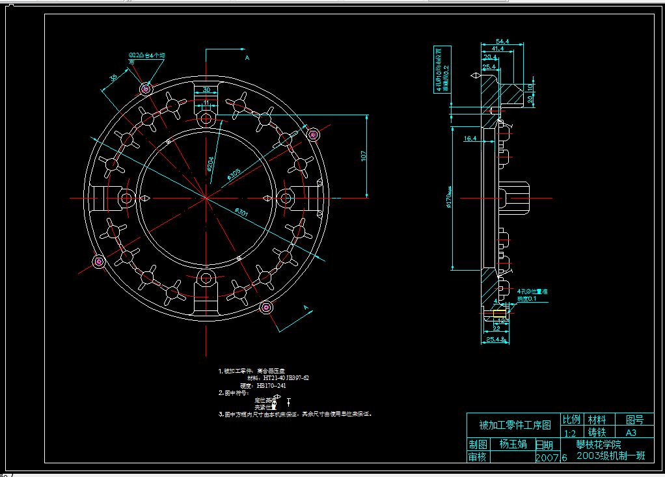This screenshot has width=665, height=477.
Task: Click the 2.图中符号 note line
Action: click(233, 393)
